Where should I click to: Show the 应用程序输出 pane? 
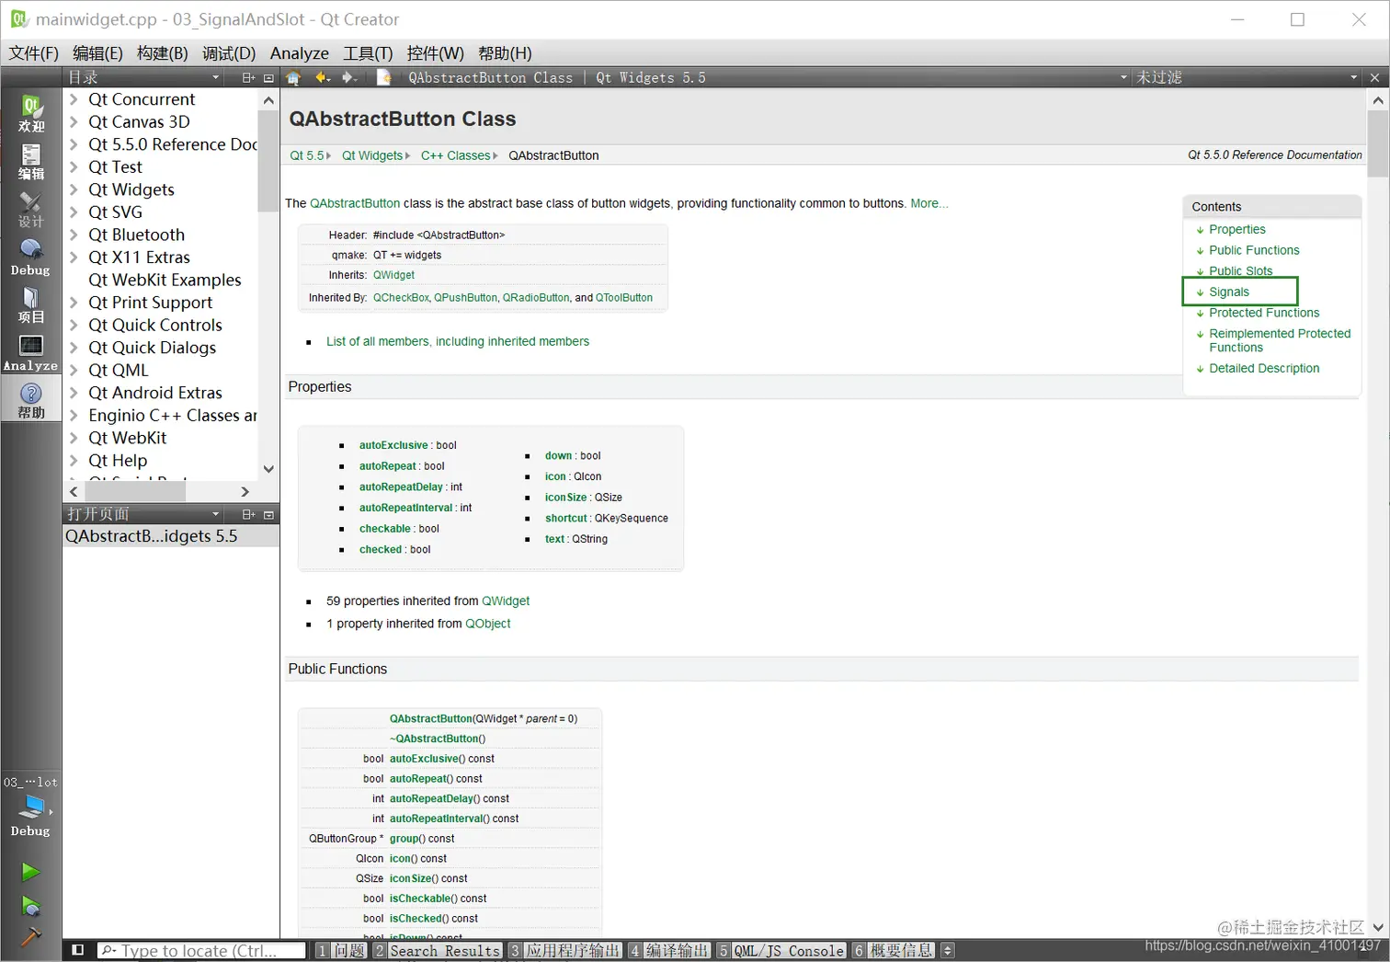pyautogui.click(x=565, y=951)
